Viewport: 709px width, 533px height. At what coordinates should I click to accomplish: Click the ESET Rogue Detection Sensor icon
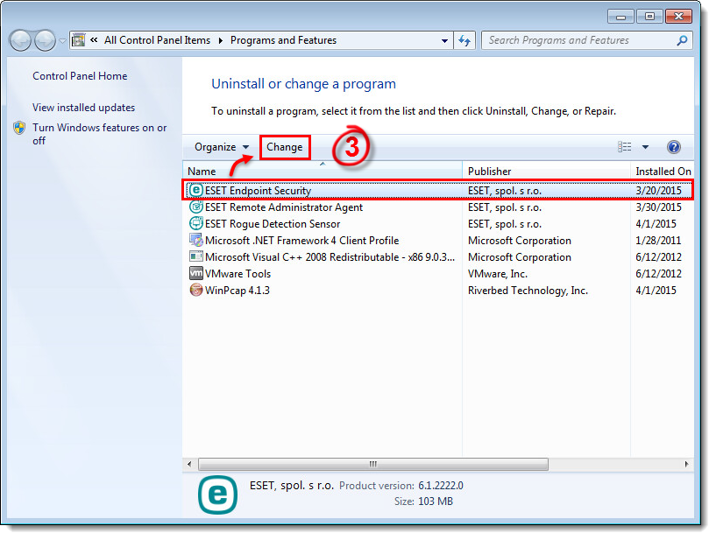coord(195,223)
